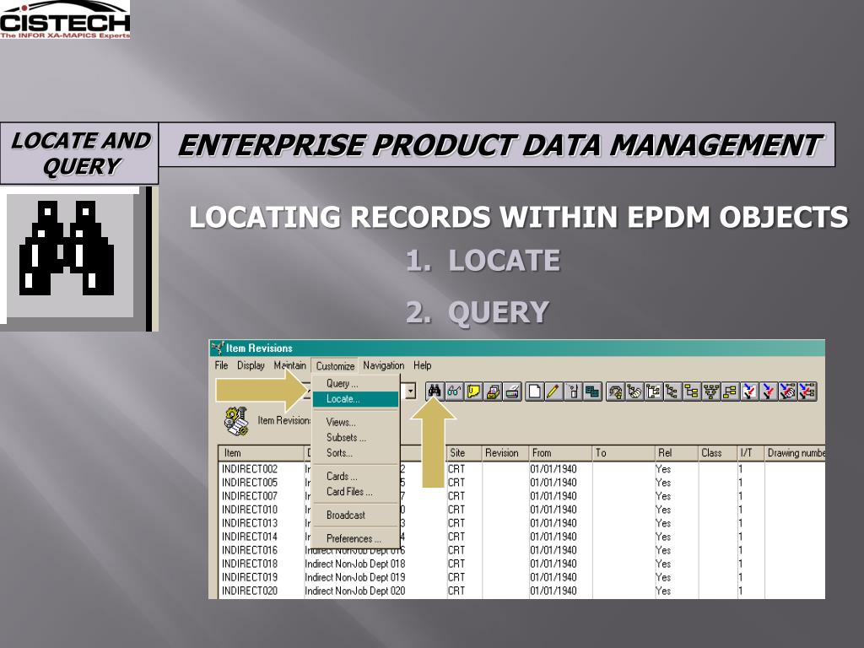Click the Class column header

click(x=718, y=453)
